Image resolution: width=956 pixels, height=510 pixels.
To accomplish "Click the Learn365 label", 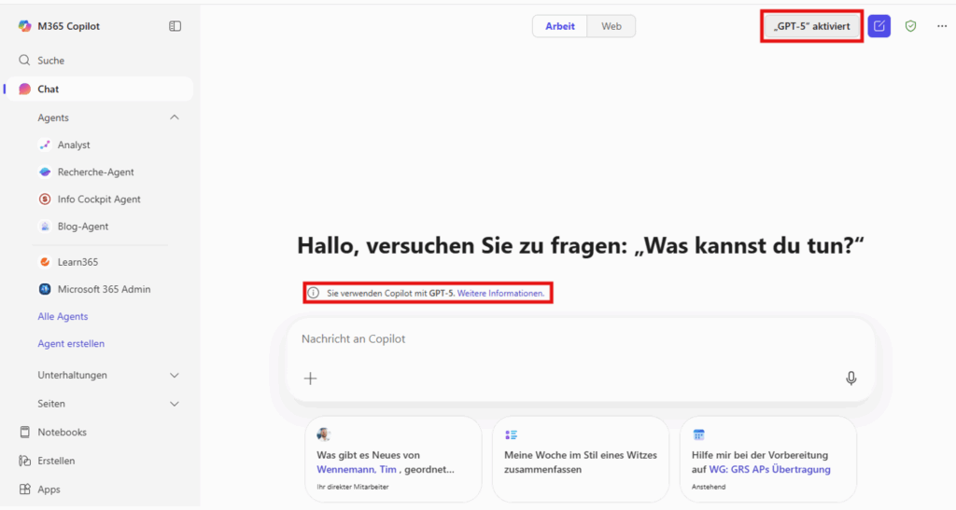I will (77, 262).
